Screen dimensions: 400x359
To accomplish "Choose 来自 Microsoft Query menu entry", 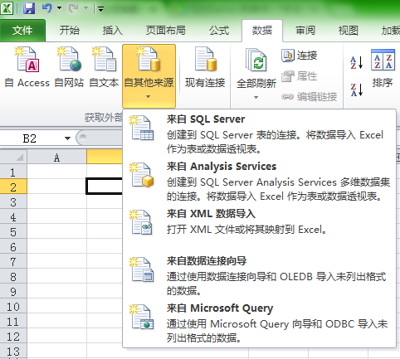I will (259, 323).
